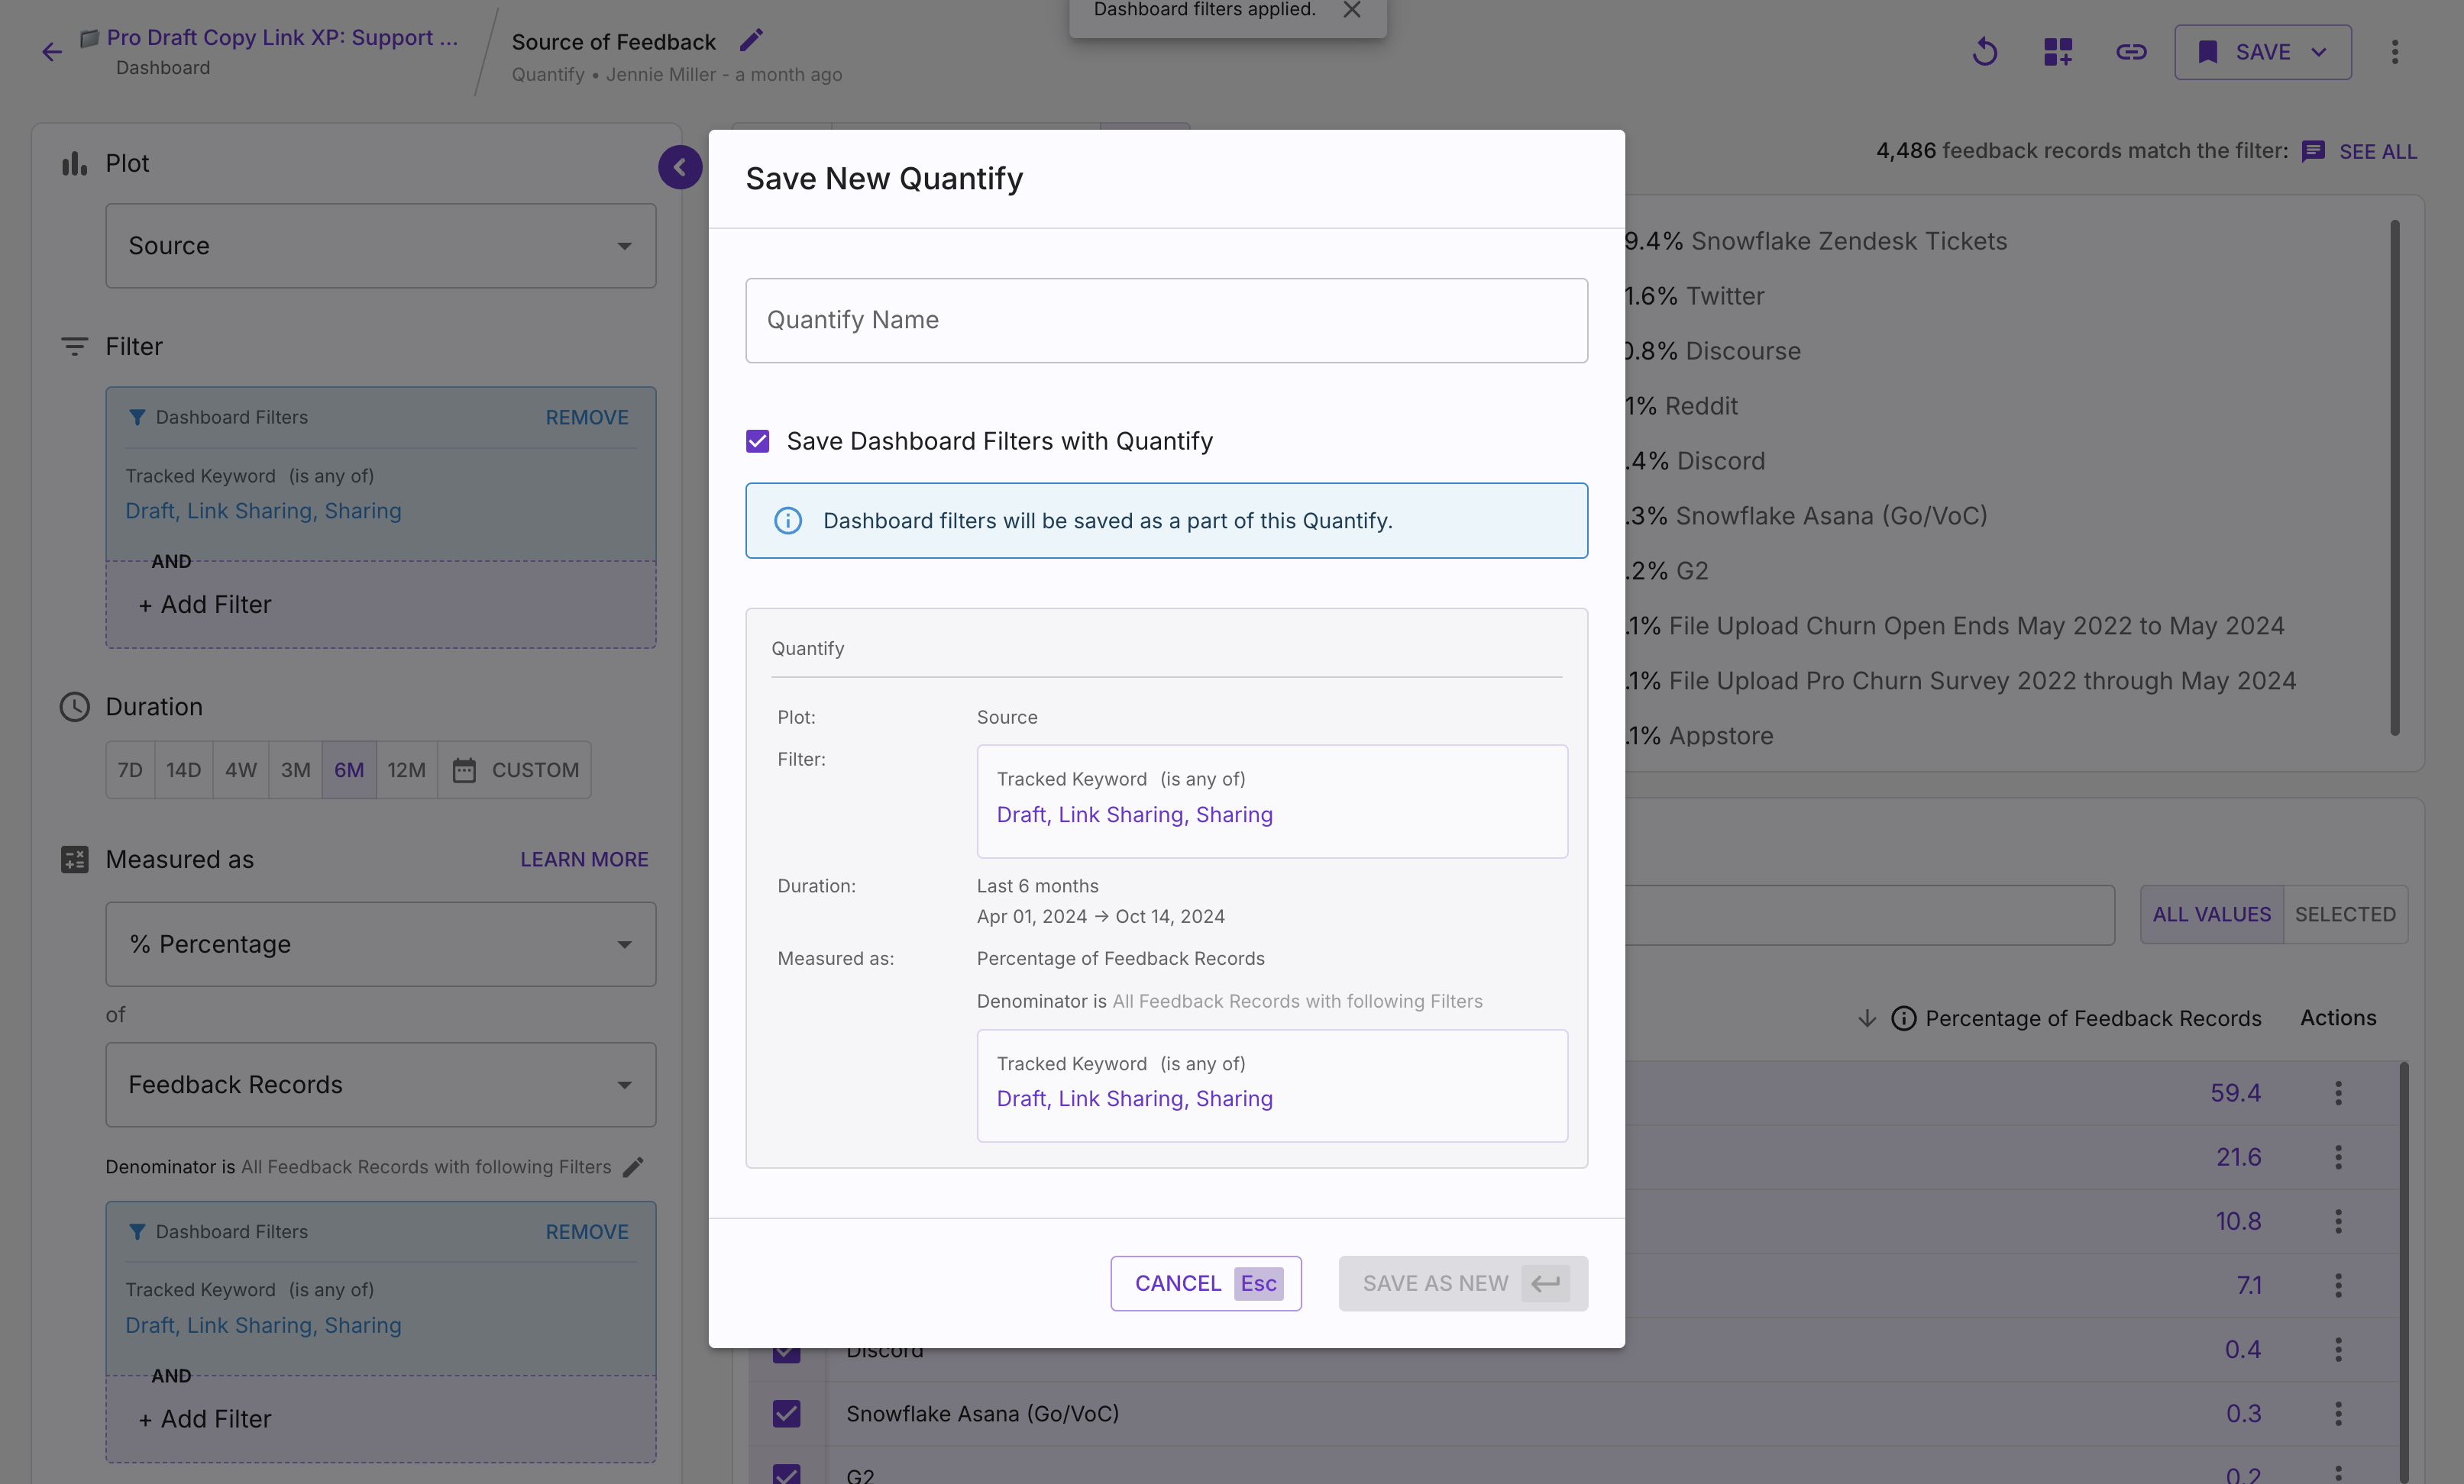Click the copy link chain icon
This screenshot has width=2464, height=1484.
pos(2130,52)
